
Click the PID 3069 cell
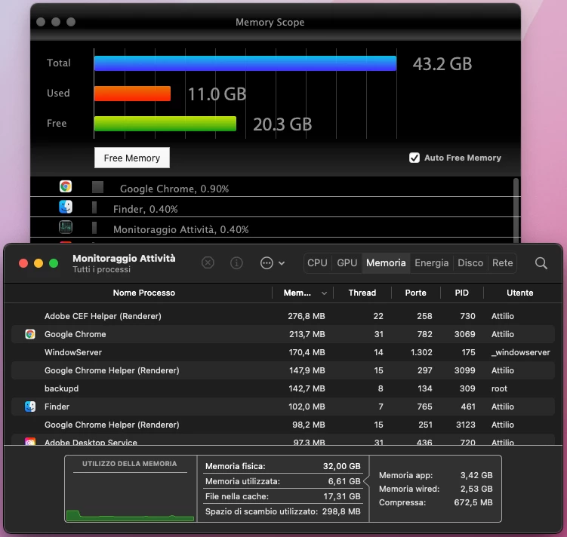(x=464, y=334)
